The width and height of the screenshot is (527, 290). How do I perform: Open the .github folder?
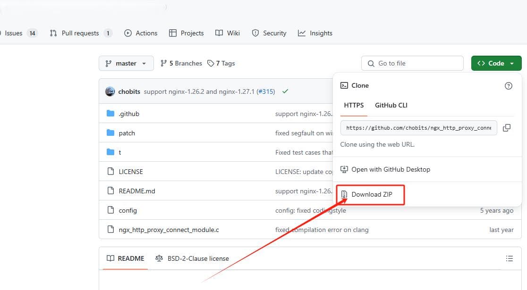pyautogui.click(x=129, y=114)
